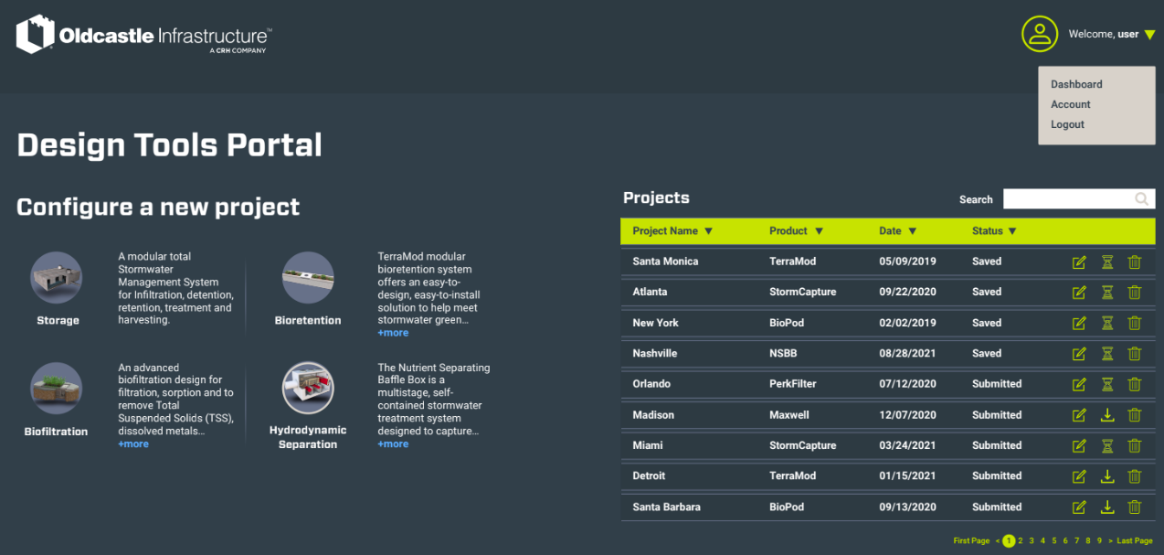Click the Detroit project name
This screenshot has width=1164, height=555.
click(x=649, y=476)
